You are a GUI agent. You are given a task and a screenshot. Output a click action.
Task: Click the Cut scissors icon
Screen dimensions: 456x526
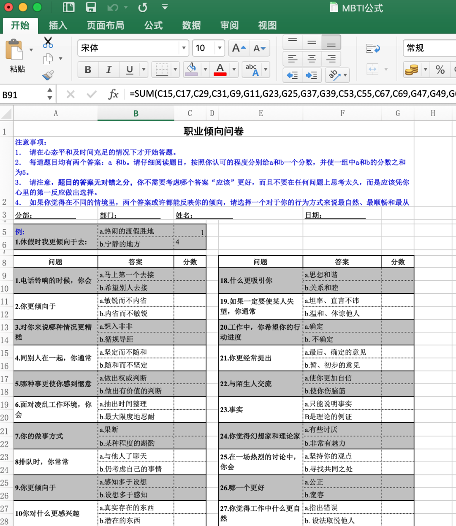coord(48,42)
